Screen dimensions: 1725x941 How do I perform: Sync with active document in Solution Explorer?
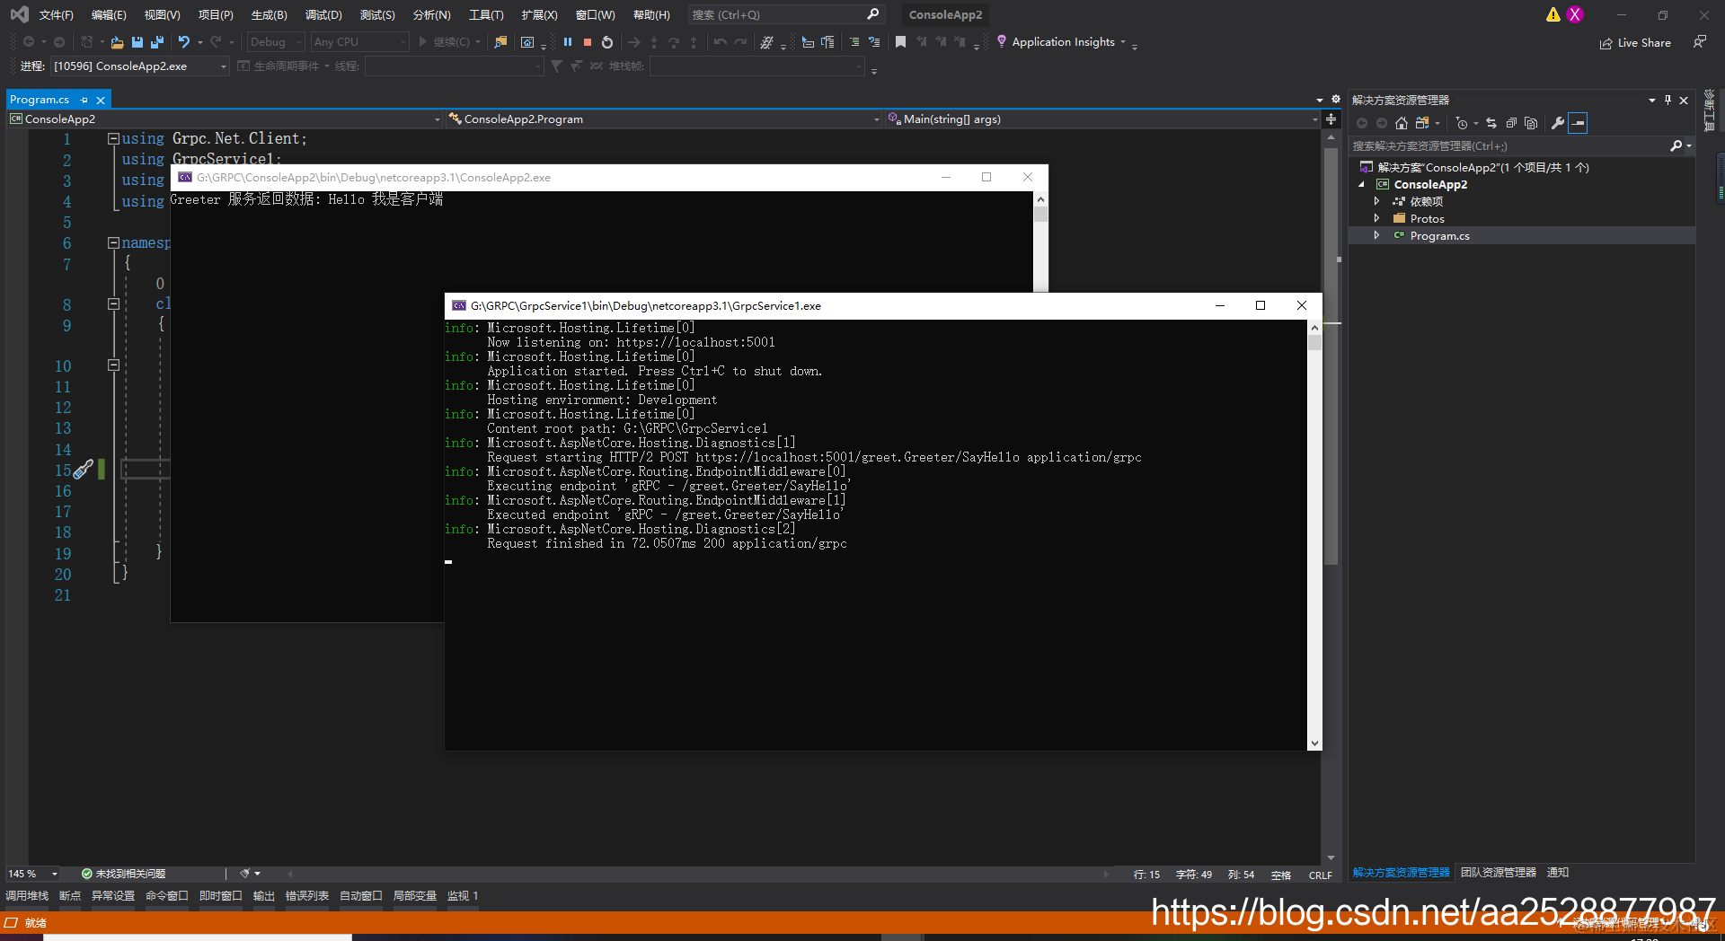click(1491, 123)
